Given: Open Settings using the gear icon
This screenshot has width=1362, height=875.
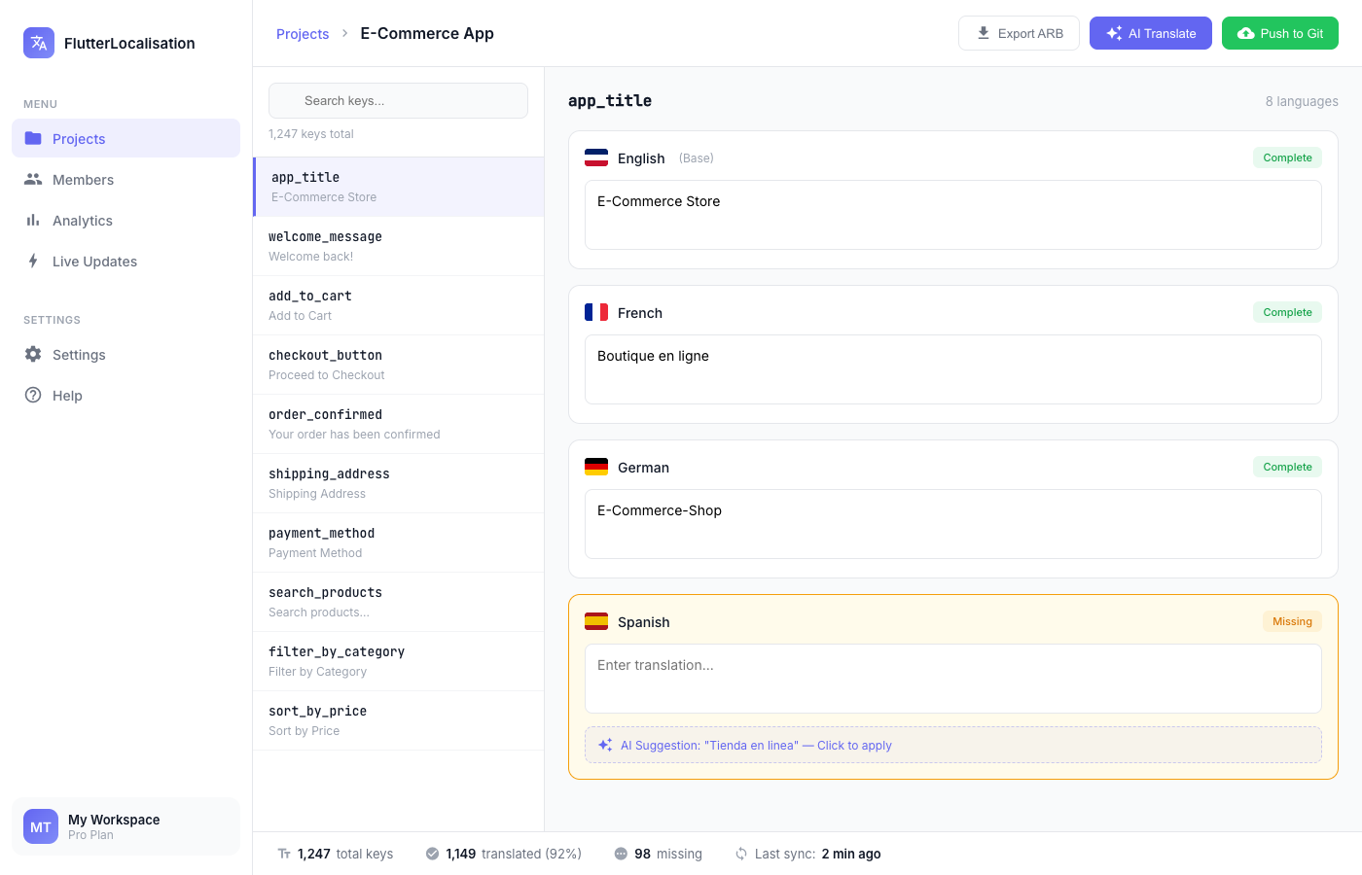Looking at the screenshot, I should (x=34, y=354).
